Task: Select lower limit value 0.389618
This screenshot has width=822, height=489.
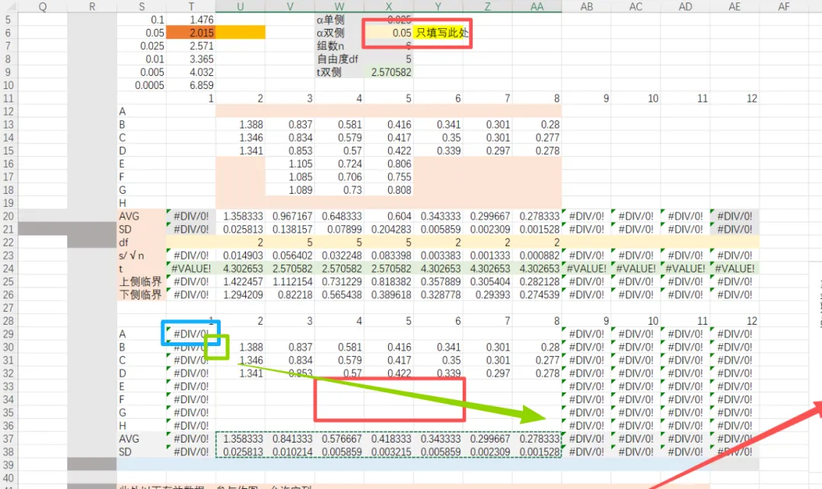Action: coord(388,295)
